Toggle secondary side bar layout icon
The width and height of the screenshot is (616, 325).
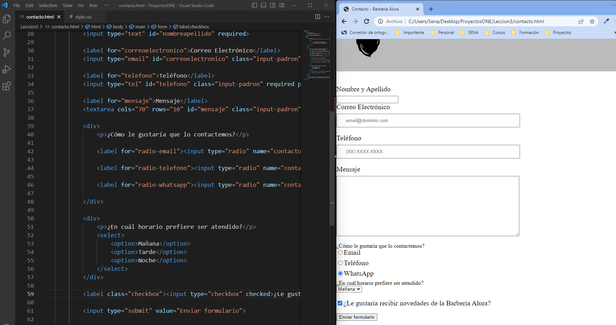[x=273, y=5]
